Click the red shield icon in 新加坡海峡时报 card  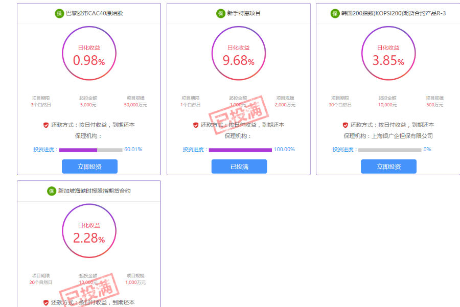coord(46,302)
